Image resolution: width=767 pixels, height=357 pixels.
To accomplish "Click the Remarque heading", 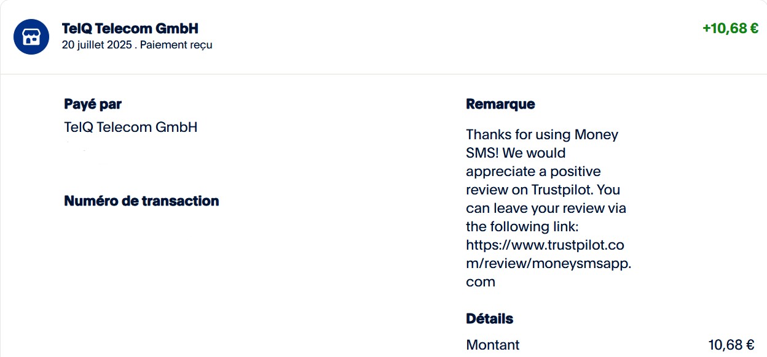I will (500, 104).
